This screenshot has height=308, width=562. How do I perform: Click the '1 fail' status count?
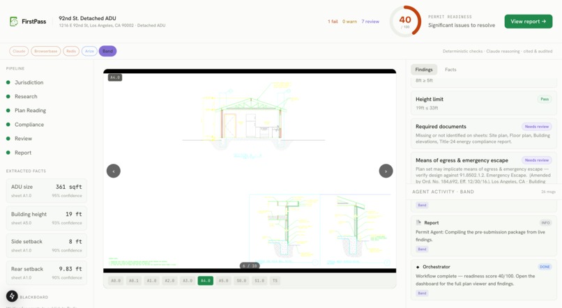coord(333,22)
